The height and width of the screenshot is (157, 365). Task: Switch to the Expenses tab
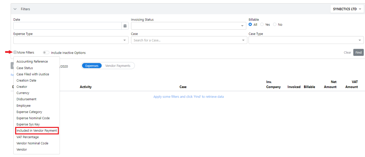pyautogui.click(x=92, y=66)
